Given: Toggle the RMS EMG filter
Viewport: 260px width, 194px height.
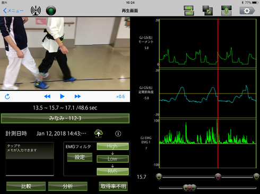Looking at the screenshot, I should click(112, 171).
